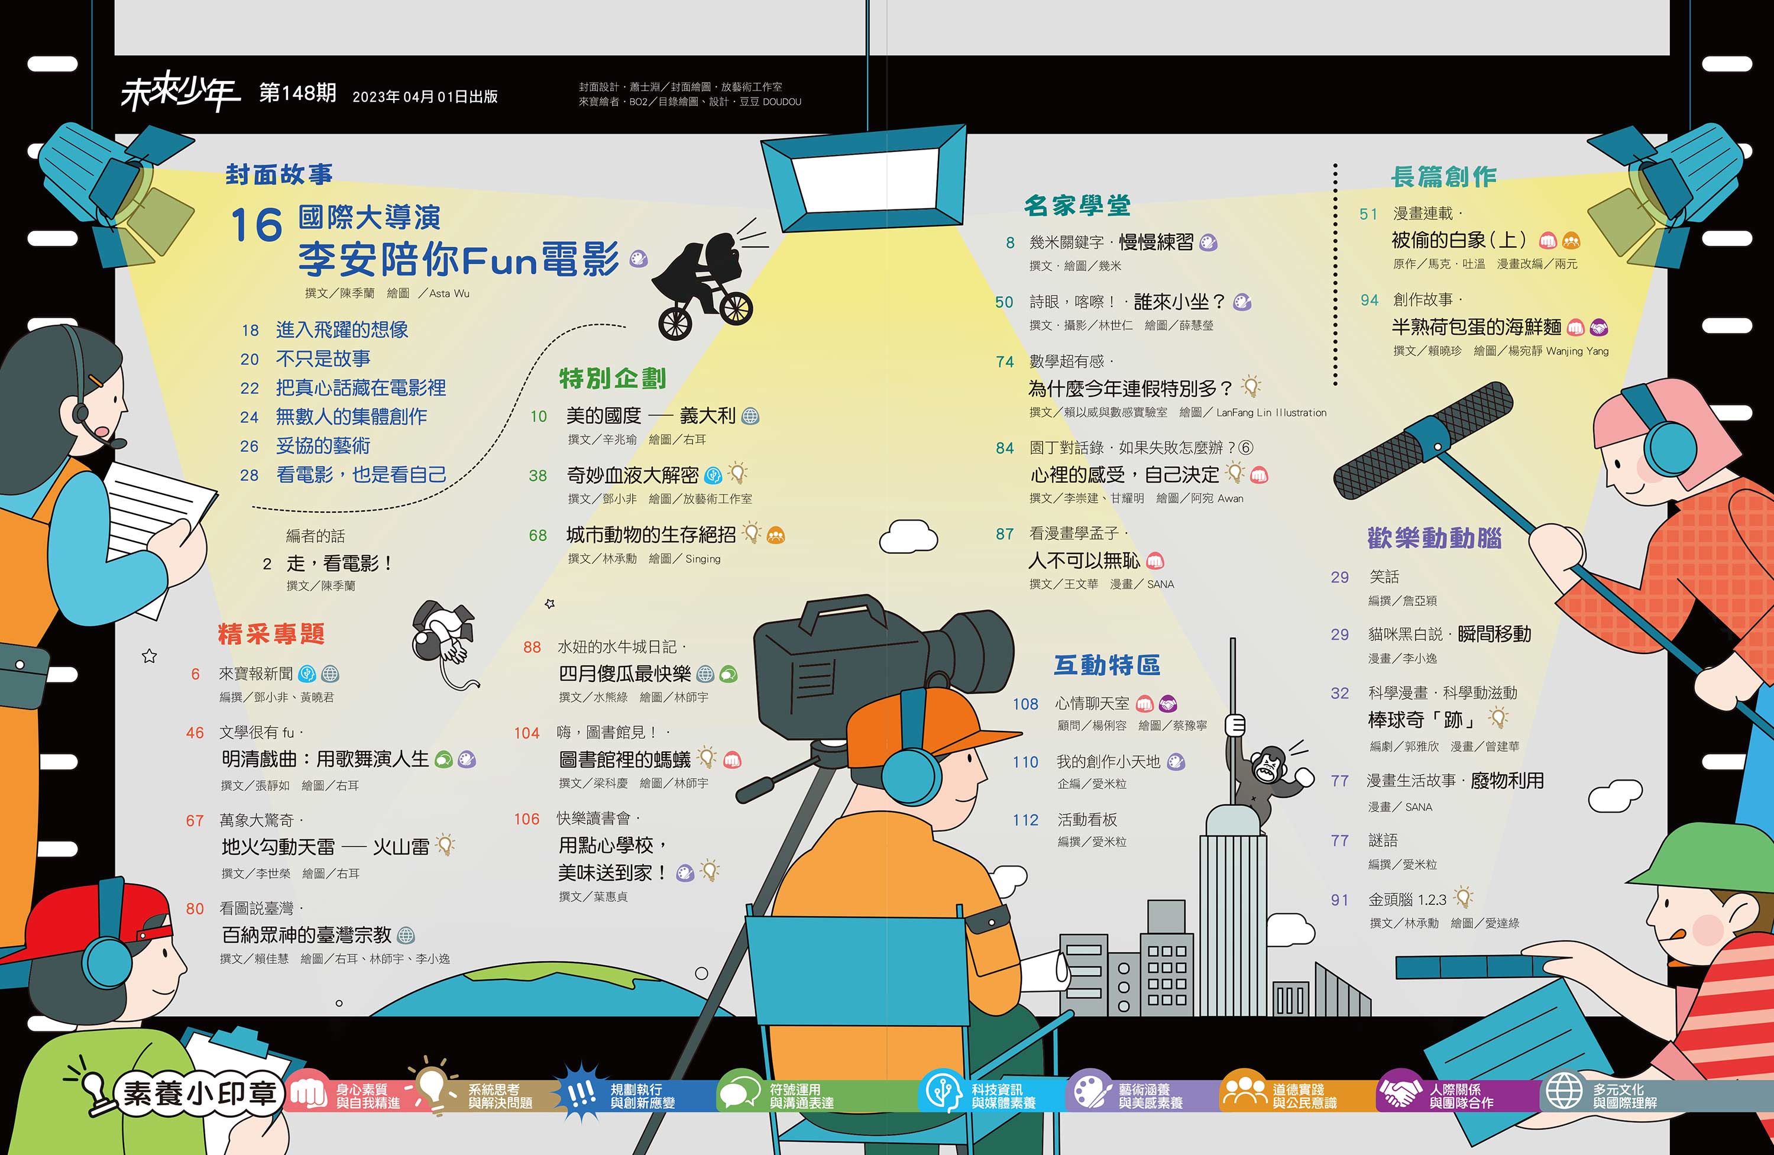Click the 笑話 entry on page 29
The width and height of the screenshot is (1774, 1155).
(1383, 577)
